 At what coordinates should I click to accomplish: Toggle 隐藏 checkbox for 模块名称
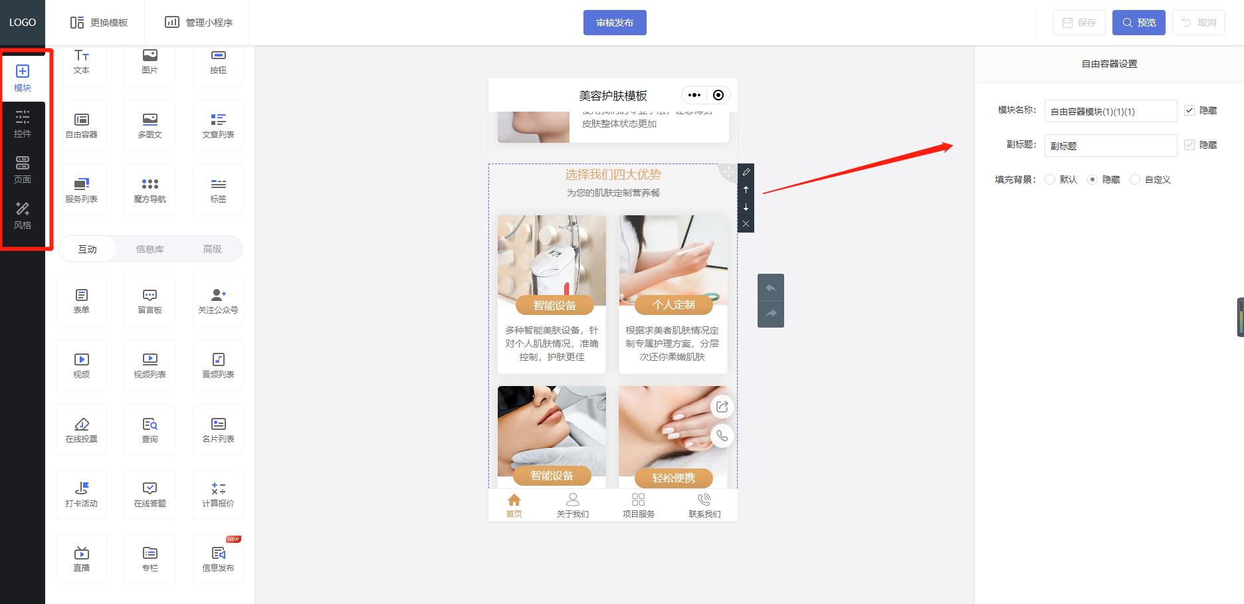tap(1190, 110)
